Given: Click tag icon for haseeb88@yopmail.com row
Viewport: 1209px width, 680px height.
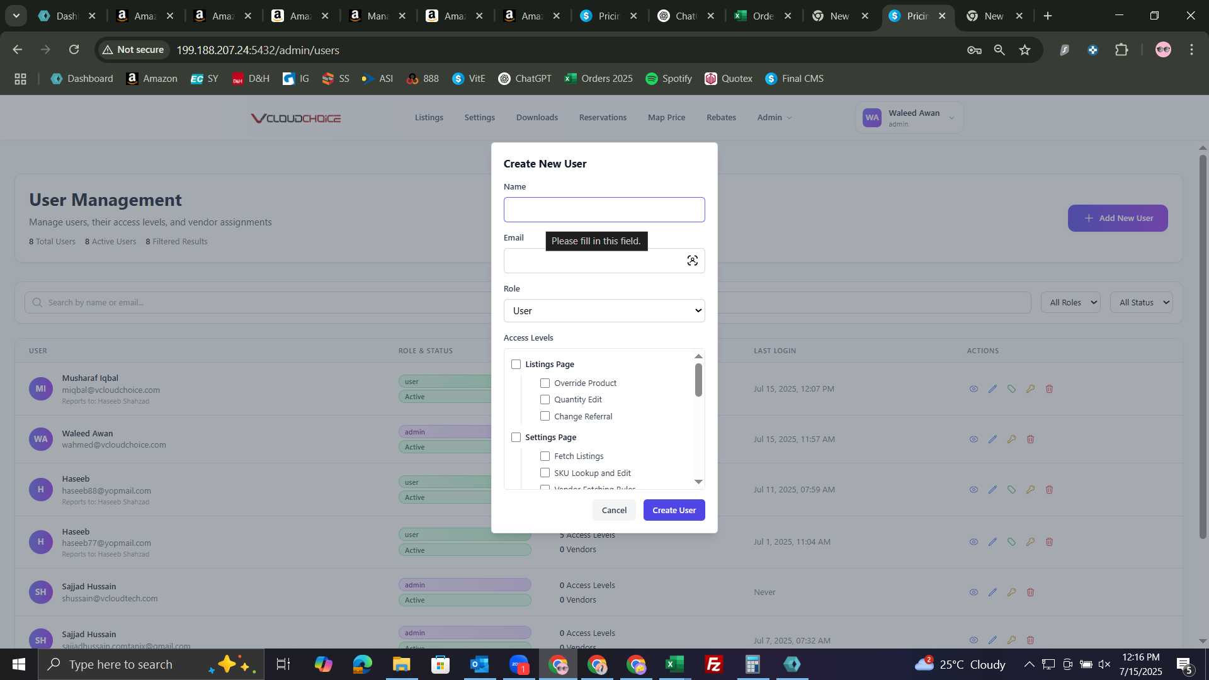Looking at the screenshot, I should (x=1011, y=490).
